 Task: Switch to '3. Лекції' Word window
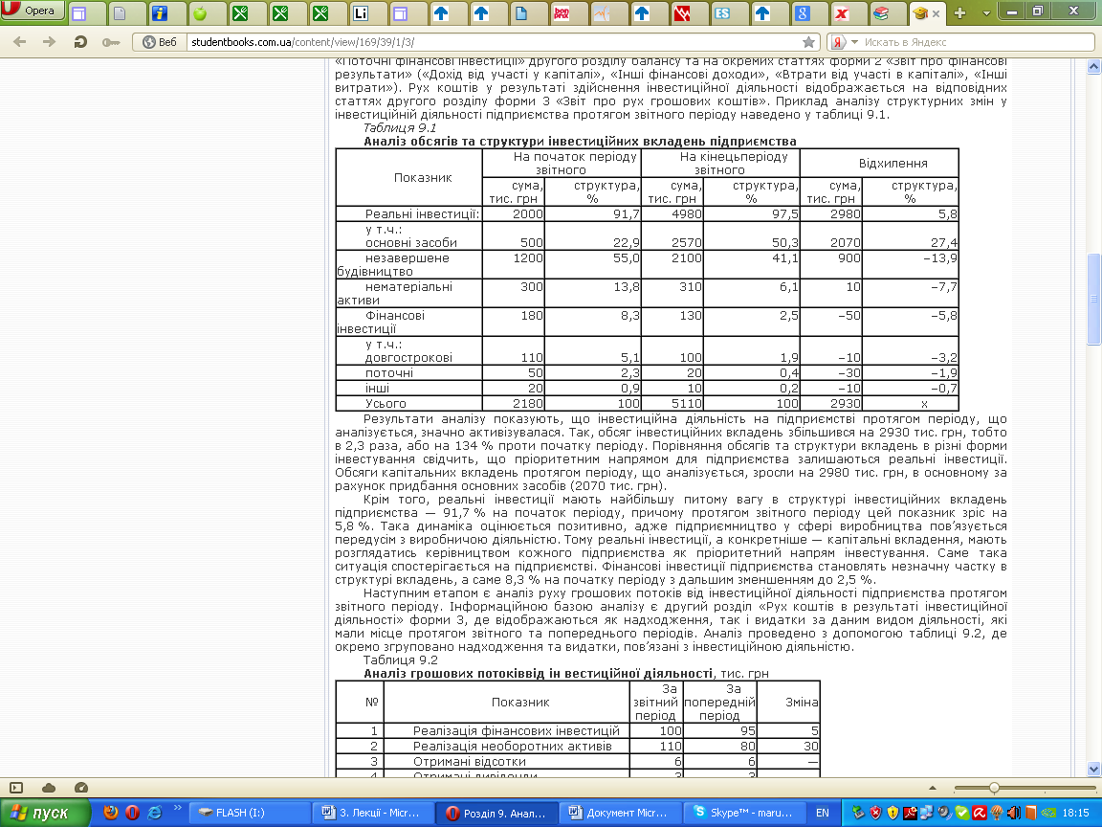(373, 813)
